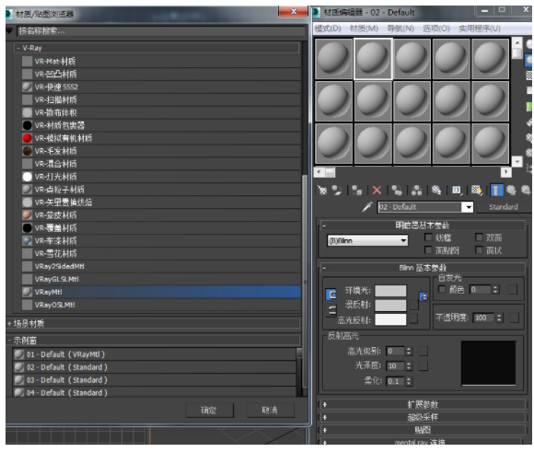534x452 pixels.
Task: Open the 导航(N) menu
Action: (x=400, y=29)
